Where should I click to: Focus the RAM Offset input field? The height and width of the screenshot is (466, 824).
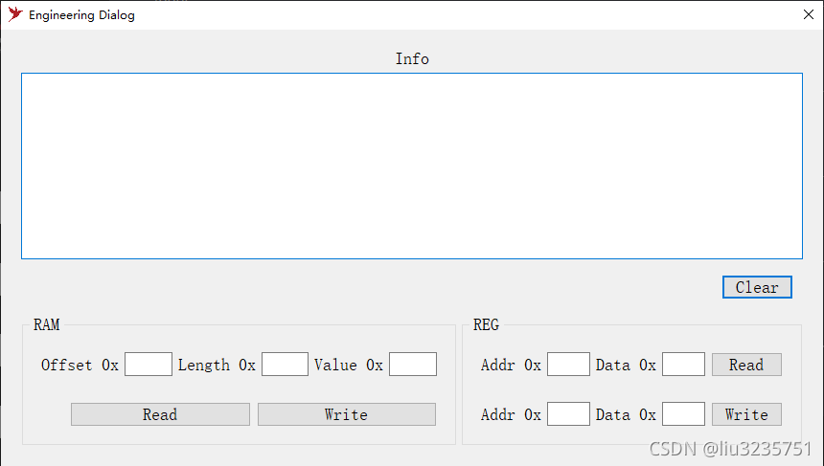(149, 365)
